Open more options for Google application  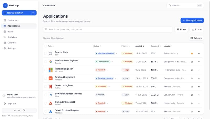199,62
